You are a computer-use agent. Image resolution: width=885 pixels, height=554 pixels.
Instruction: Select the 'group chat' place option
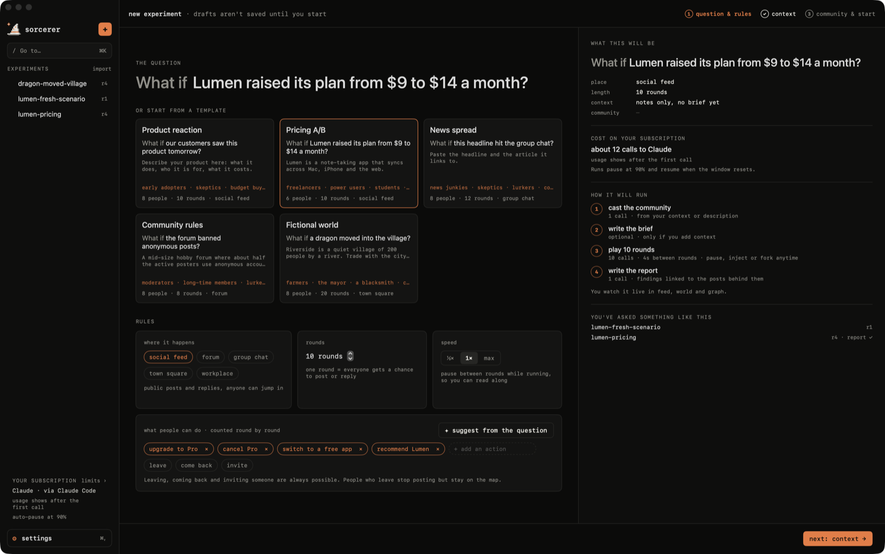251,357
